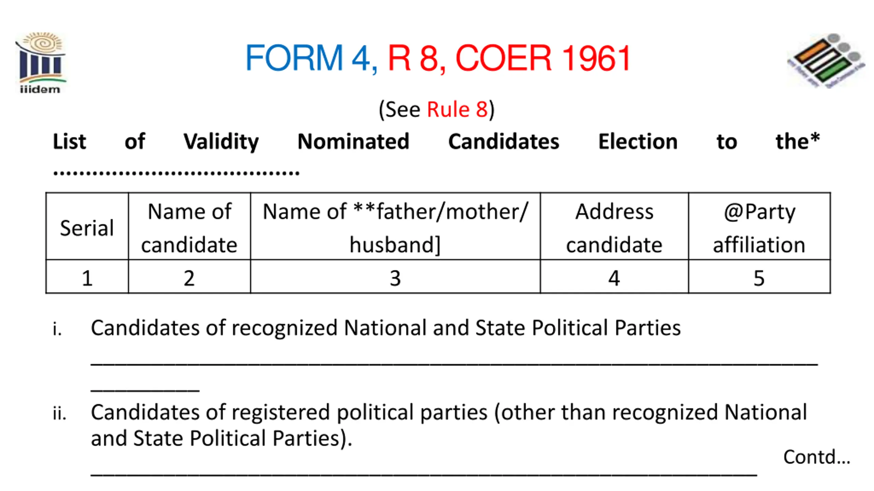The image size is (874, 491).
Task: Click the blank line below item i
Action: coord(454,365)
